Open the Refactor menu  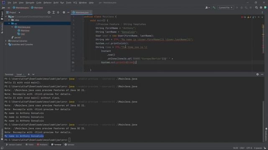47,2
